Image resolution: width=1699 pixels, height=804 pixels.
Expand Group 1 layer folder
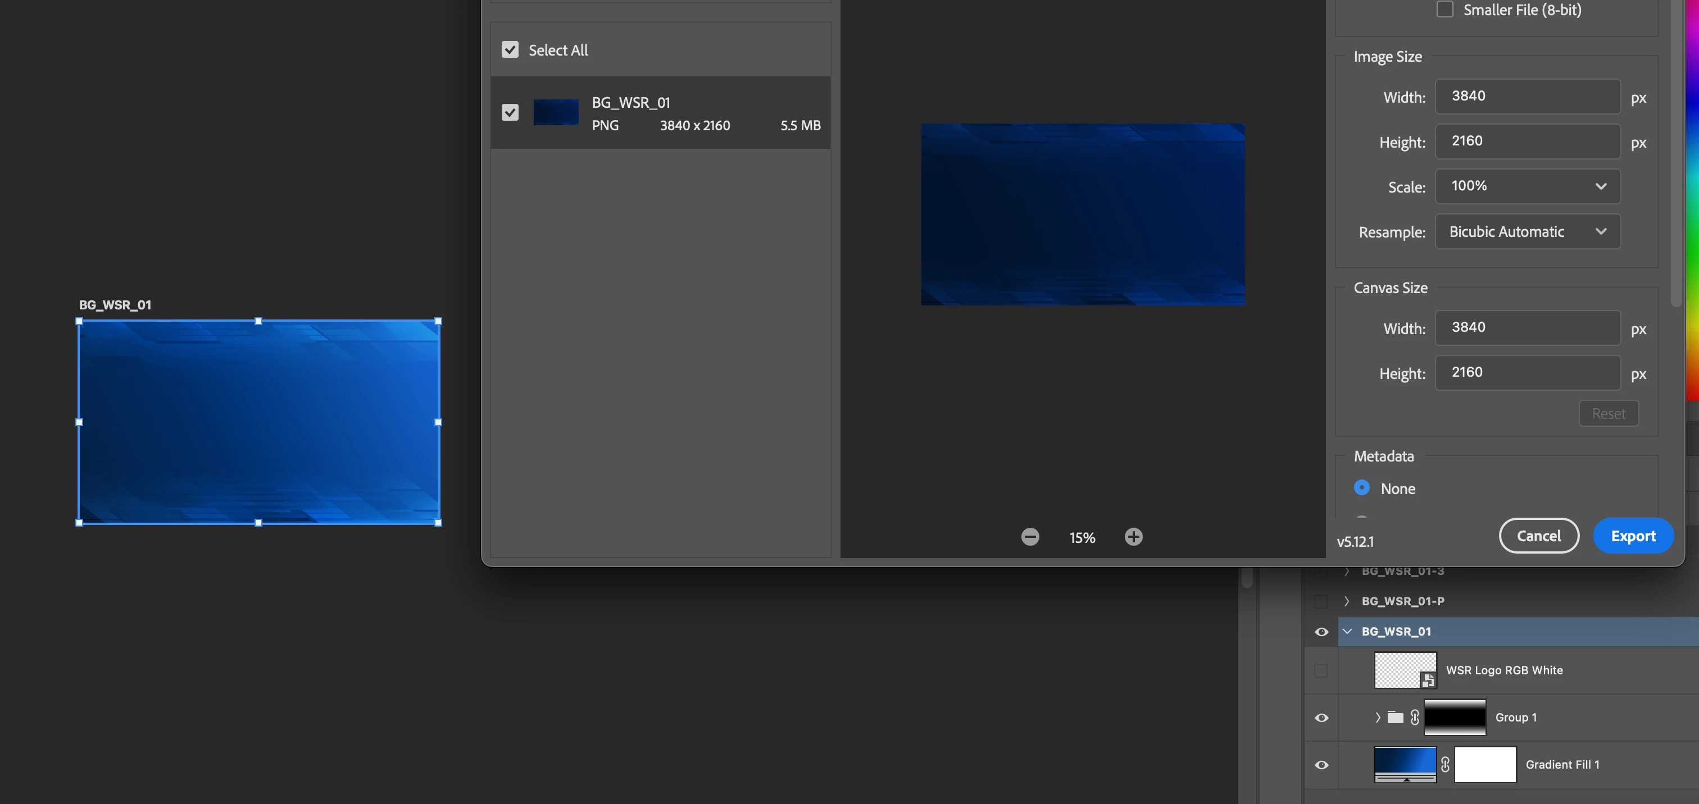[1377, 717]
